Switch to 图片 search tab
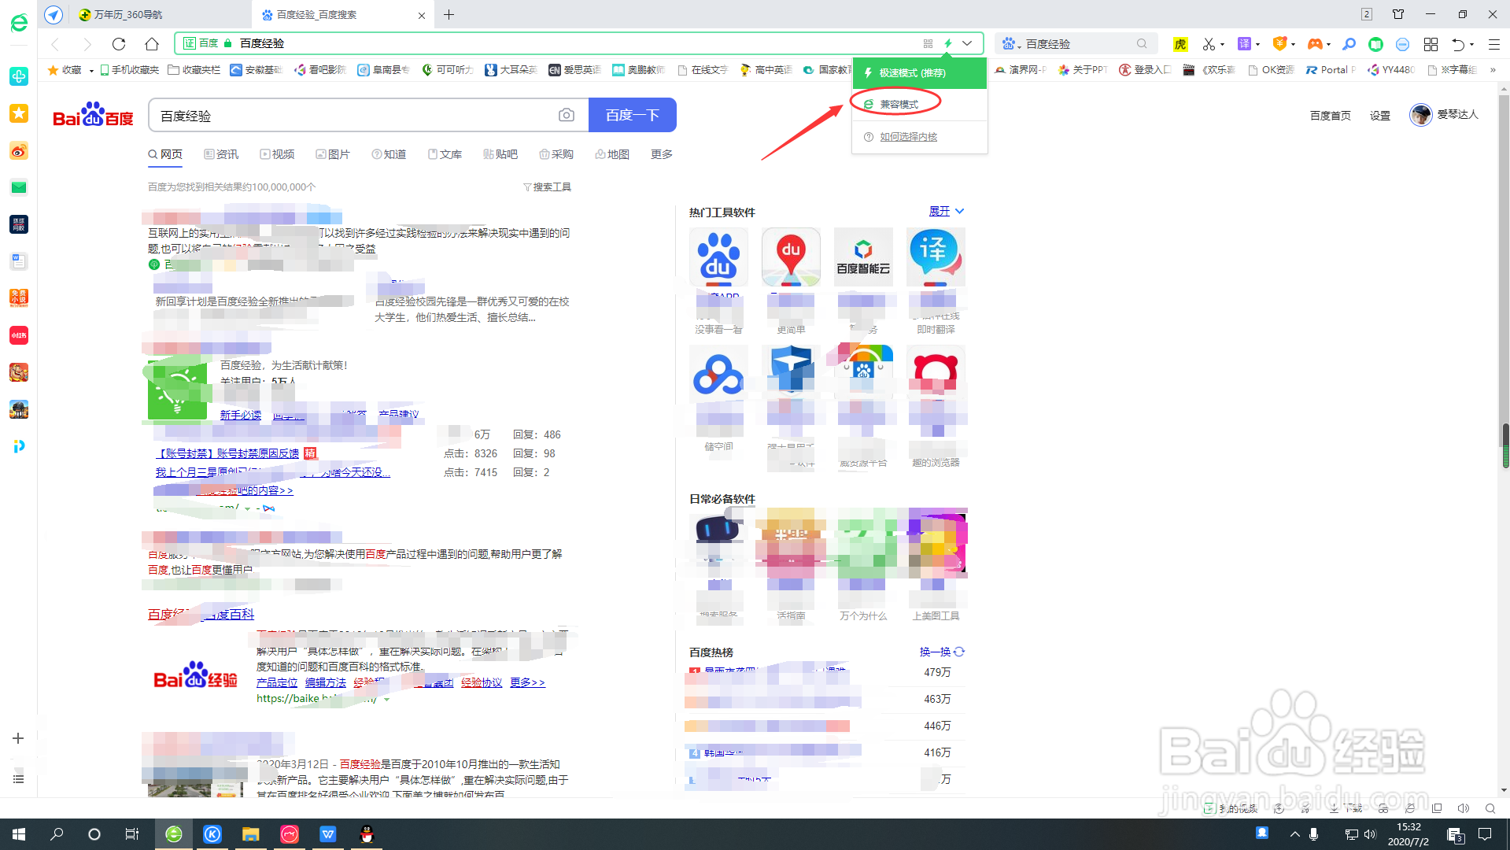 point(333,154)
